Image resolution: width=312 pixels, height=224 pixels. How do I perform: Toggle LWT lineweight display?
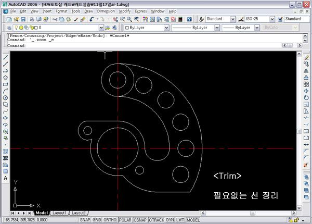[x=180, y=220]
